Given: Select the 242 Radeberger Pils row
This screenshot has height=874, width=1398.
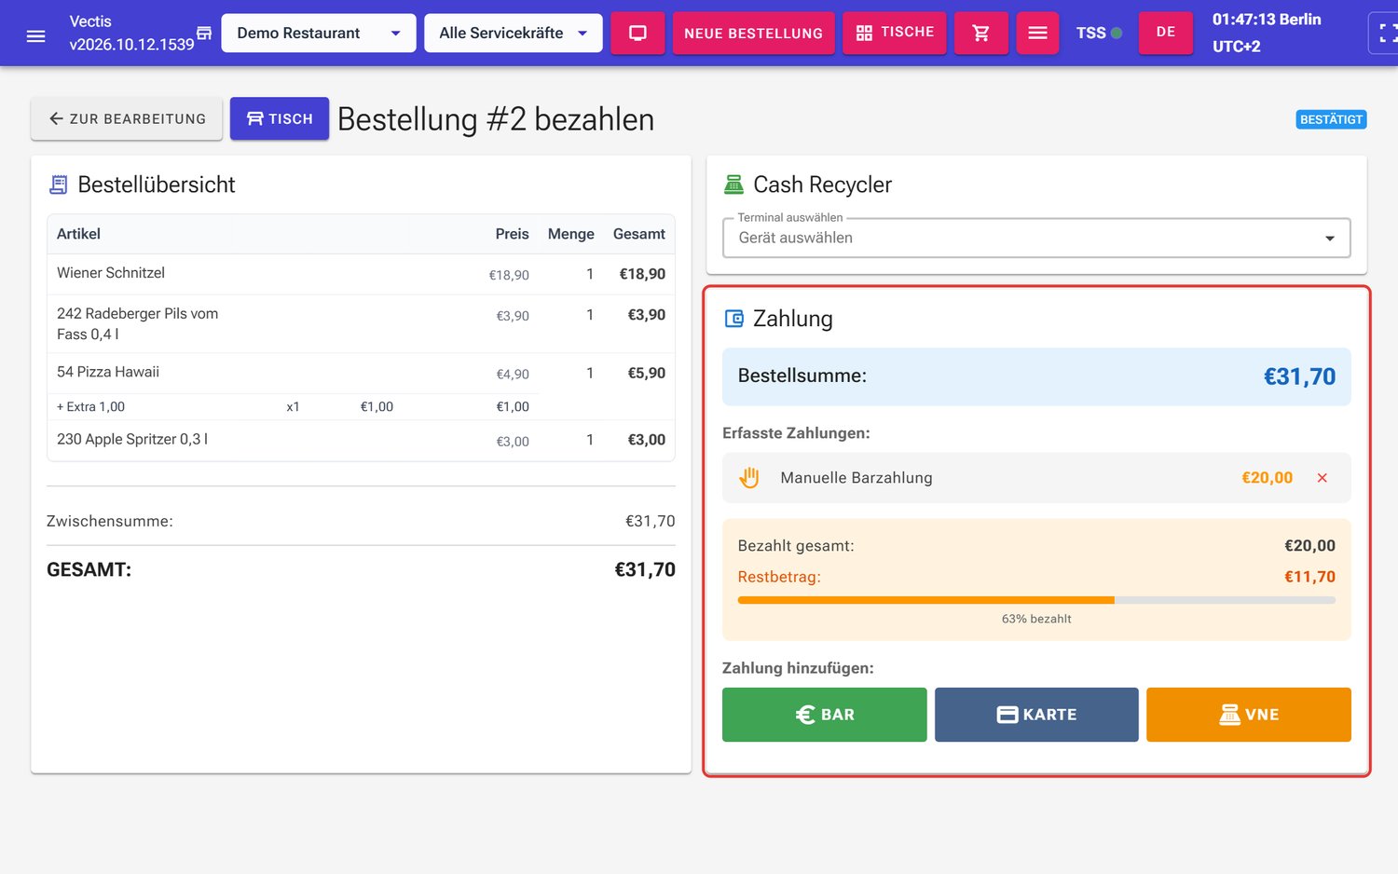Looking at the screenshot, I should pyautogui.click(x=361, y=324).
